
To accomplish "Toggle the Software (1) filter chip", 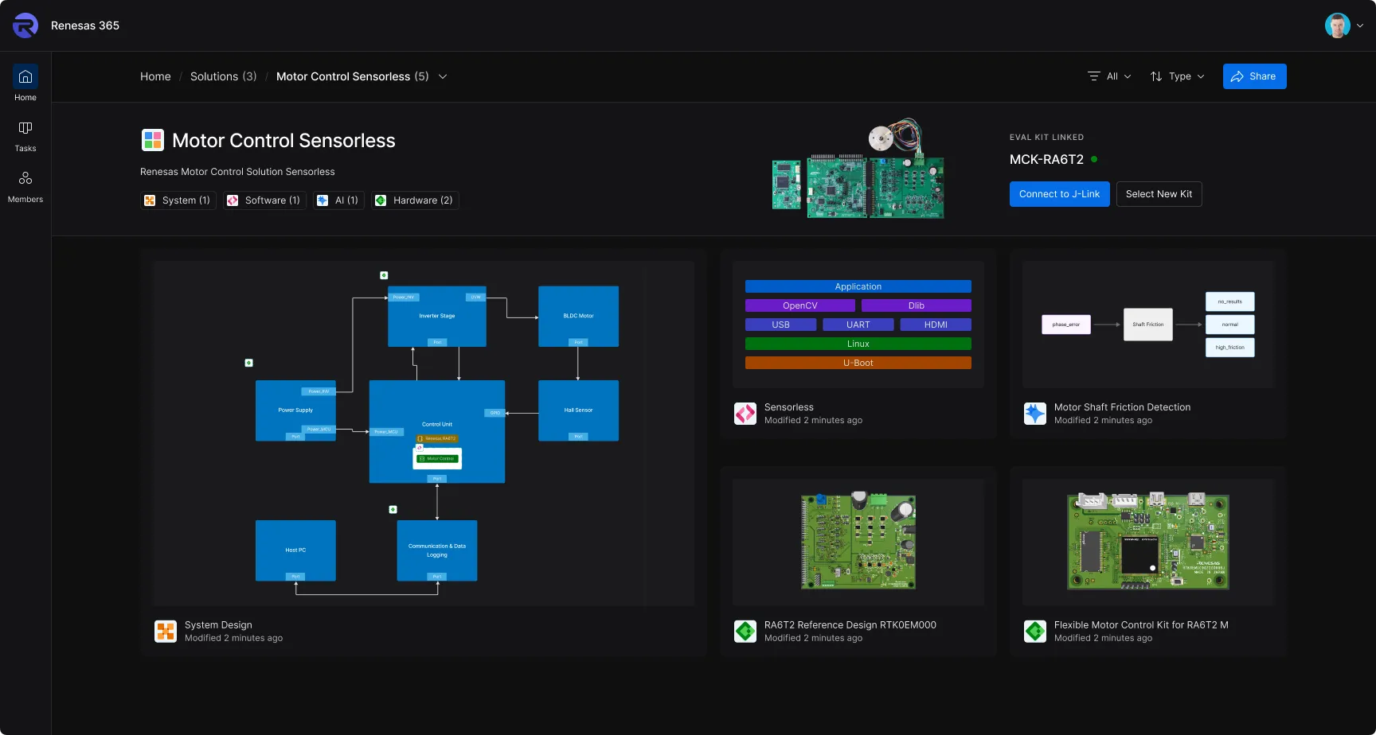I will [264, 200].
